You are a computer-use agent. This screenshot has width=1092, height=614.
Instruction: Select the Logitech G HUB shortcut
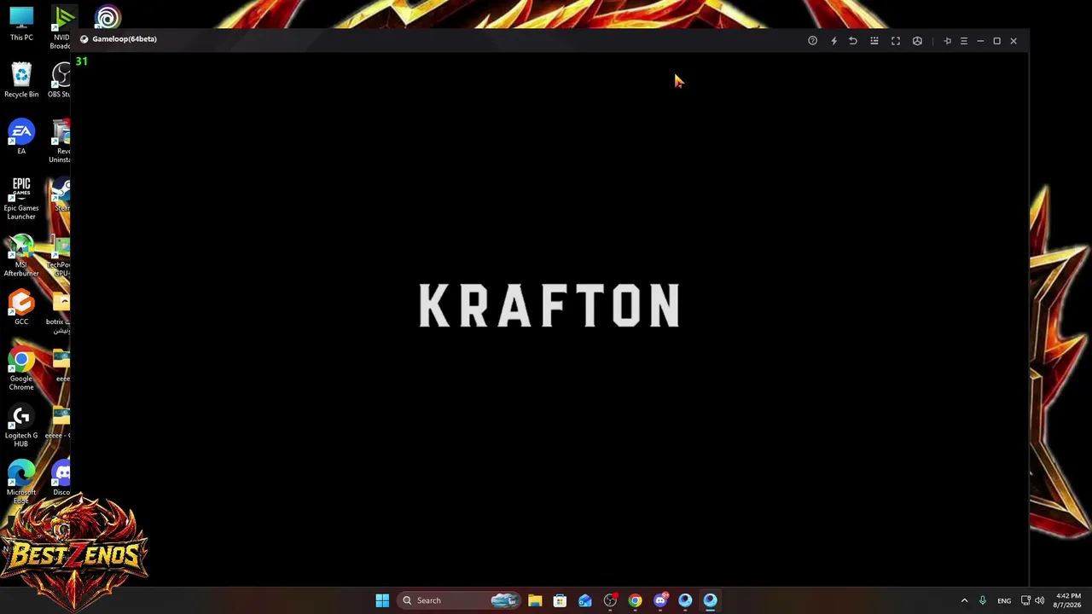click(21, 426)
